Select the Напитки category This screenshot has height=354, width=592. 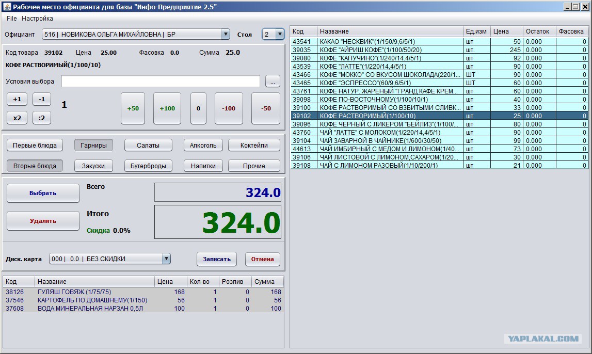(203, 166)
